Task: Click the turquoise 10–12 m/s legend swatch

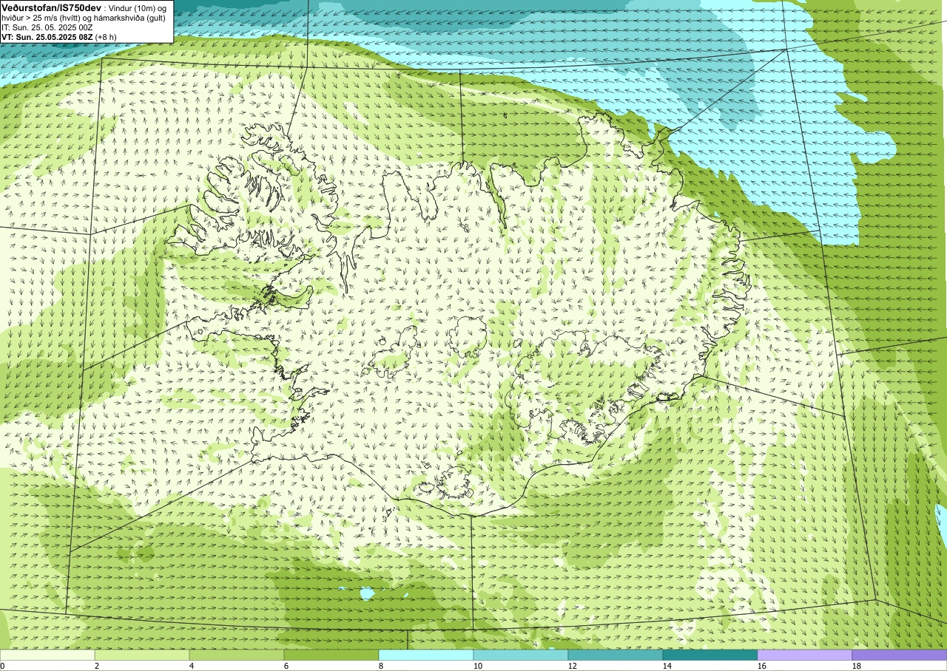Action: click(521, 655)
